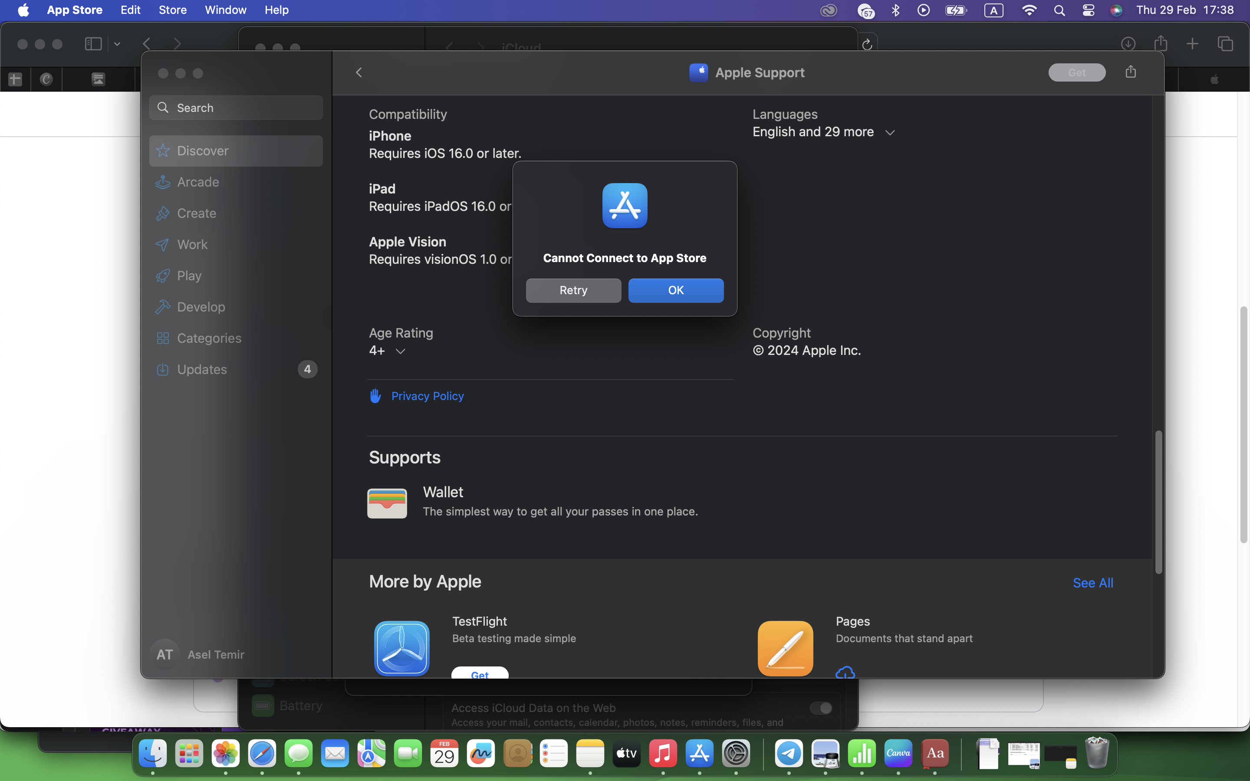This screenshot has width=1250, height=781.
Task: Download Pages via cloud icon
Action: coord(845,673)
